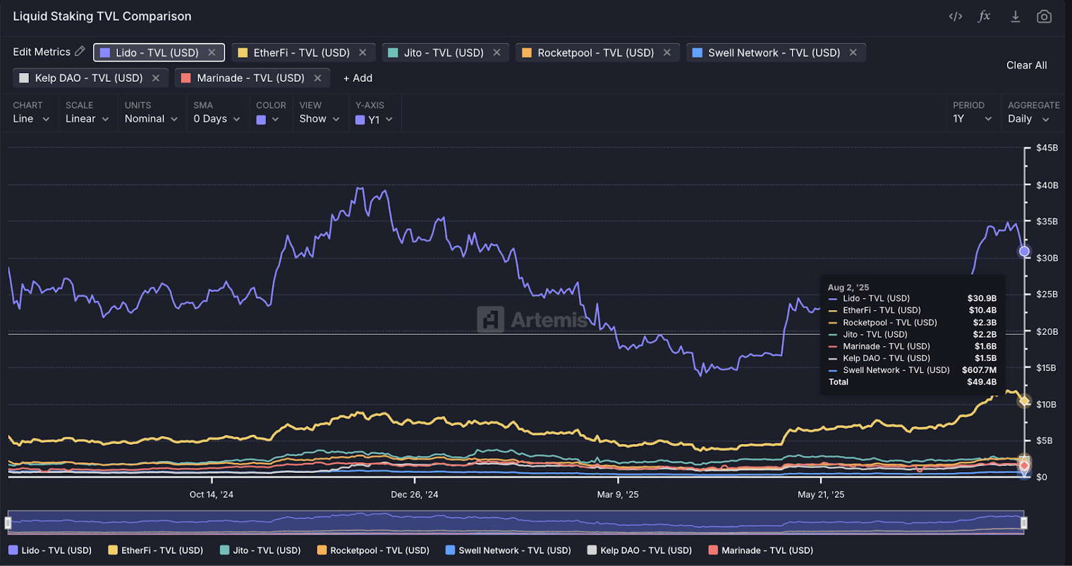Click the Lido data point marker on chart
1072x566 pixels.
(x=1024, y=251)
